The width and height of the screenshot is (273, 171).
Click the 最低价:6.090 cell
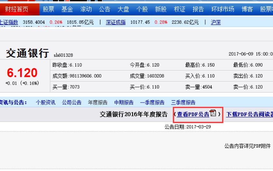(248, 65)
